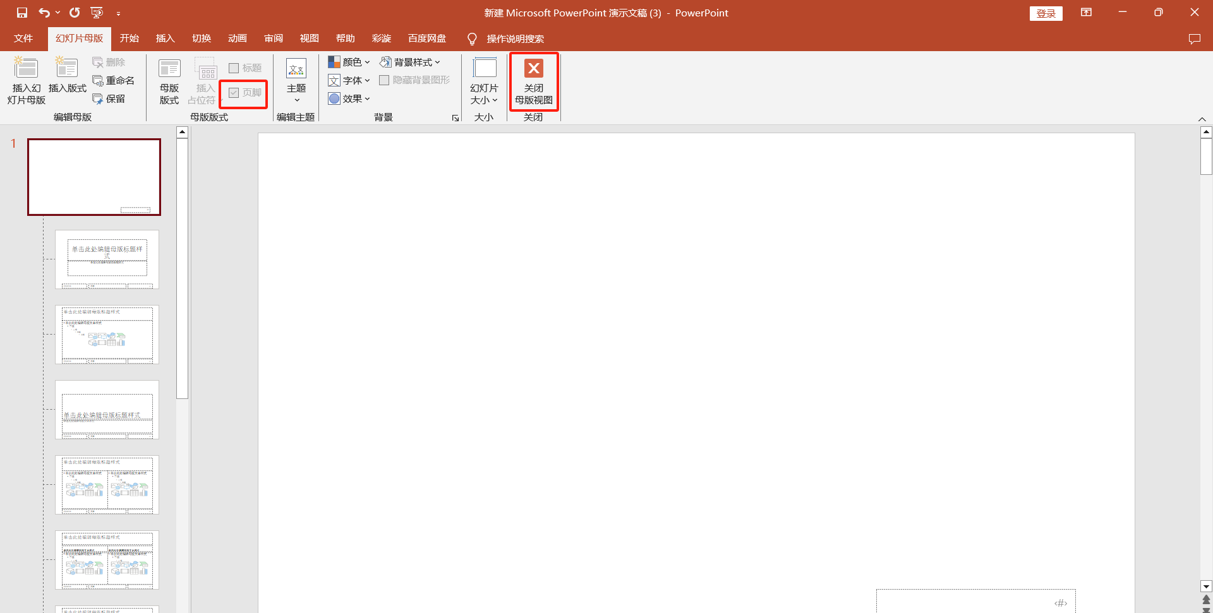Image resolution: width=1213 pixels, height=613 pixels.
Task: Open Master Layout (母版版式) icon
Action: click(169, 68)
